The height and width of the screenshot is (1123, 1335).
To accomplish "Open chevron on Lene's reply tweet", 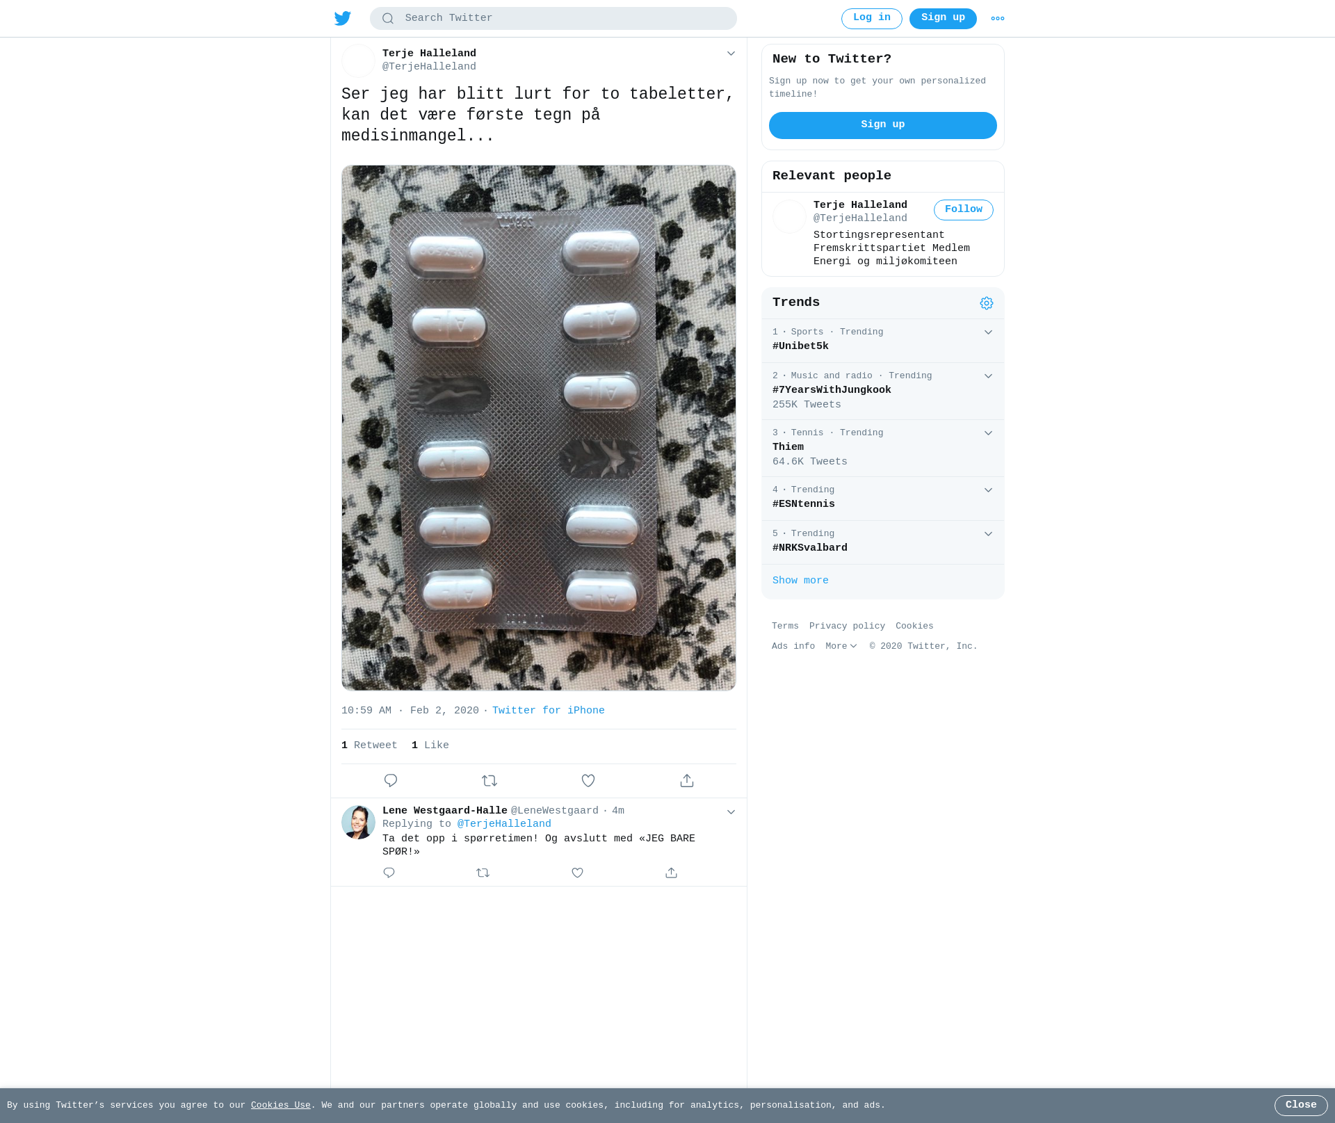I will pyautogui.click(x=731, y=812).
